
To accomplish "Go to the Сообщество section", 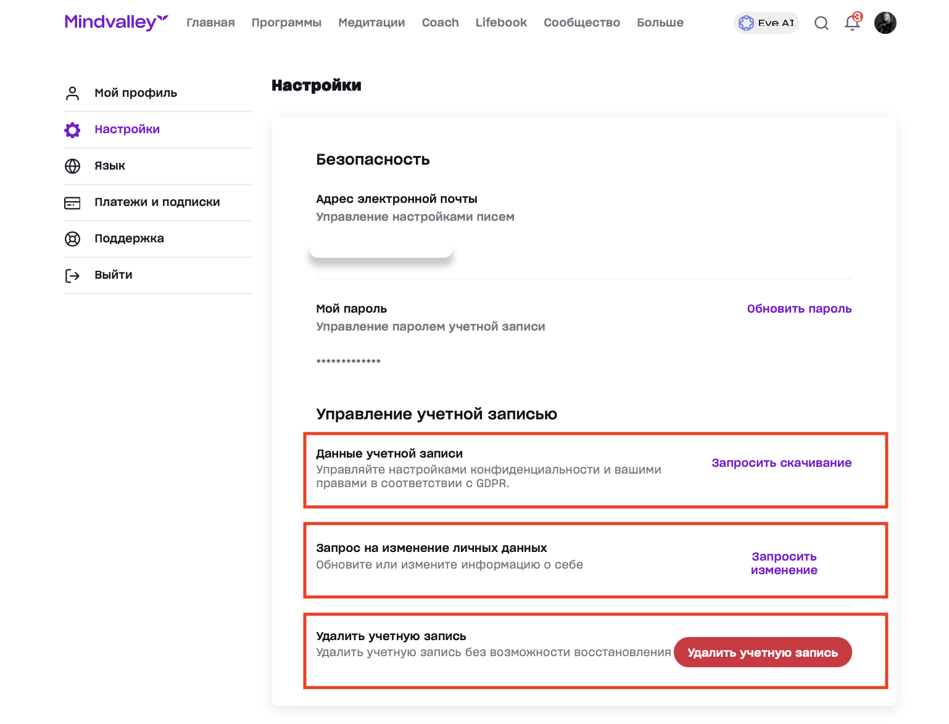I will point(581,23).
